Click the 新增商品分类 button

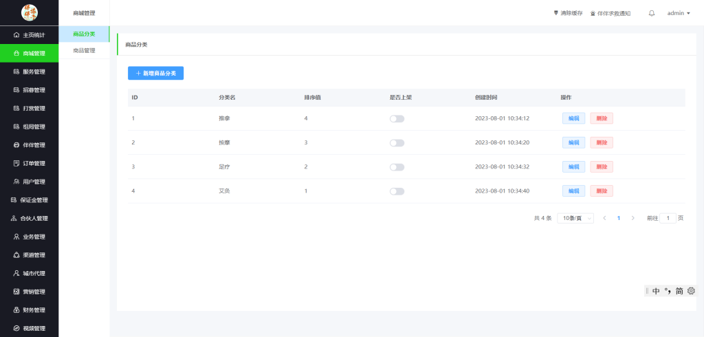point(155,73)
